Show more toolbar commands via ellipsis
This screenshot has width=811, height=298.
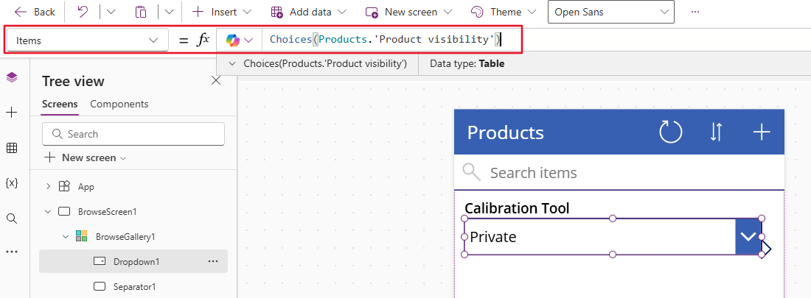pyautogui.click(x=695, y=12)
